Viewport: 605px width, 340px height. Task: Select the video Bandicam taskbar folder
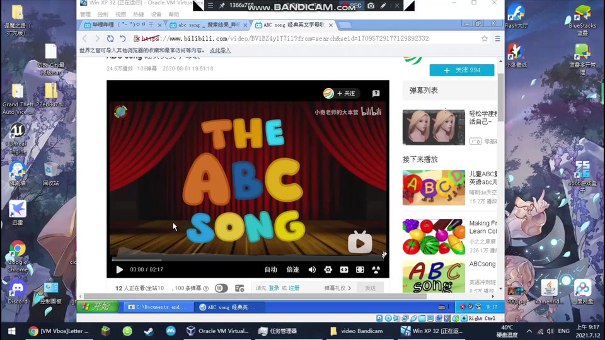coord(357,331)
